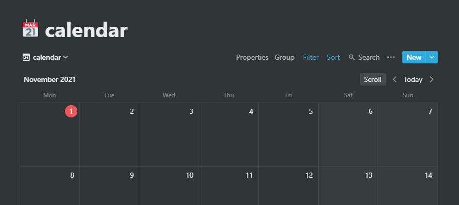Viewport: 459px width, 205px height.
Task: Open the New button dropdown arrow
Action: [432, 57]
